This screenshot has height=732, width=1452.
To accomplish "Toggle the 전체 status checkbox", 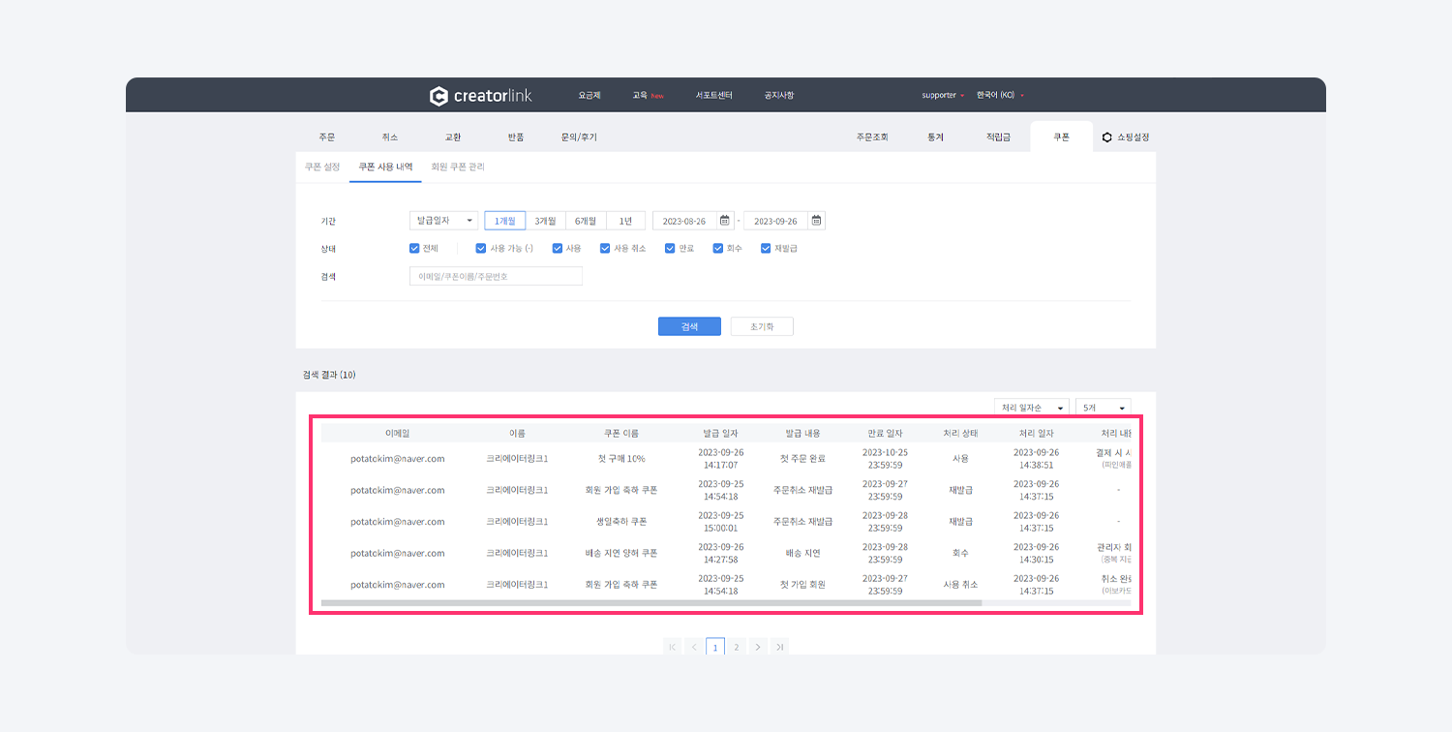I will (414, 249).
